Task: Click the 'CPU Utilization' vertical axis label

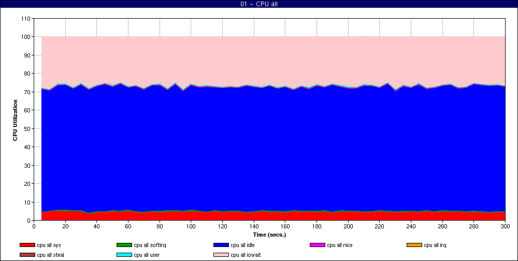Action: (x=15, y=120)
